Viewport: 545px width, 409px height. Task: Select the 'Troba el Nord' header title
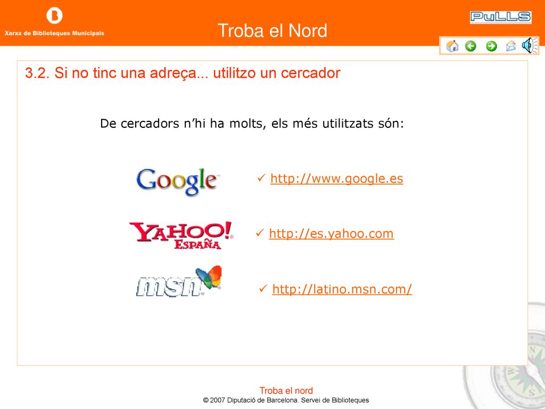click(x=272, y=30)
